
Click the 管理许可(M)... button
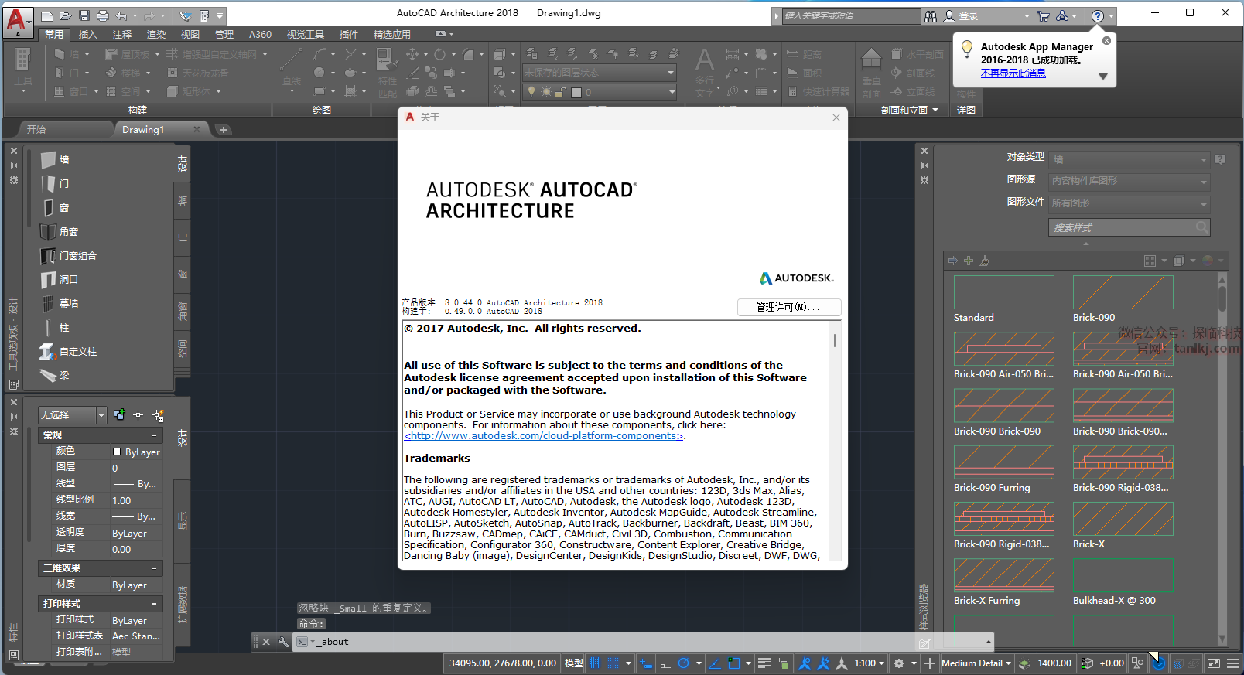(788, 307)
